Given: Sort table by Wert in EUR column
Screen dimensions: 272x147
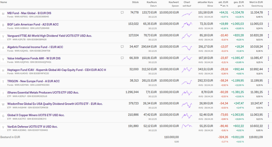Looking at the screenshot, I should point(256,2).
